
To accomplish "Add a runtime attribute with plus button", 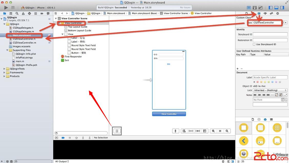I will click(238, 69).
